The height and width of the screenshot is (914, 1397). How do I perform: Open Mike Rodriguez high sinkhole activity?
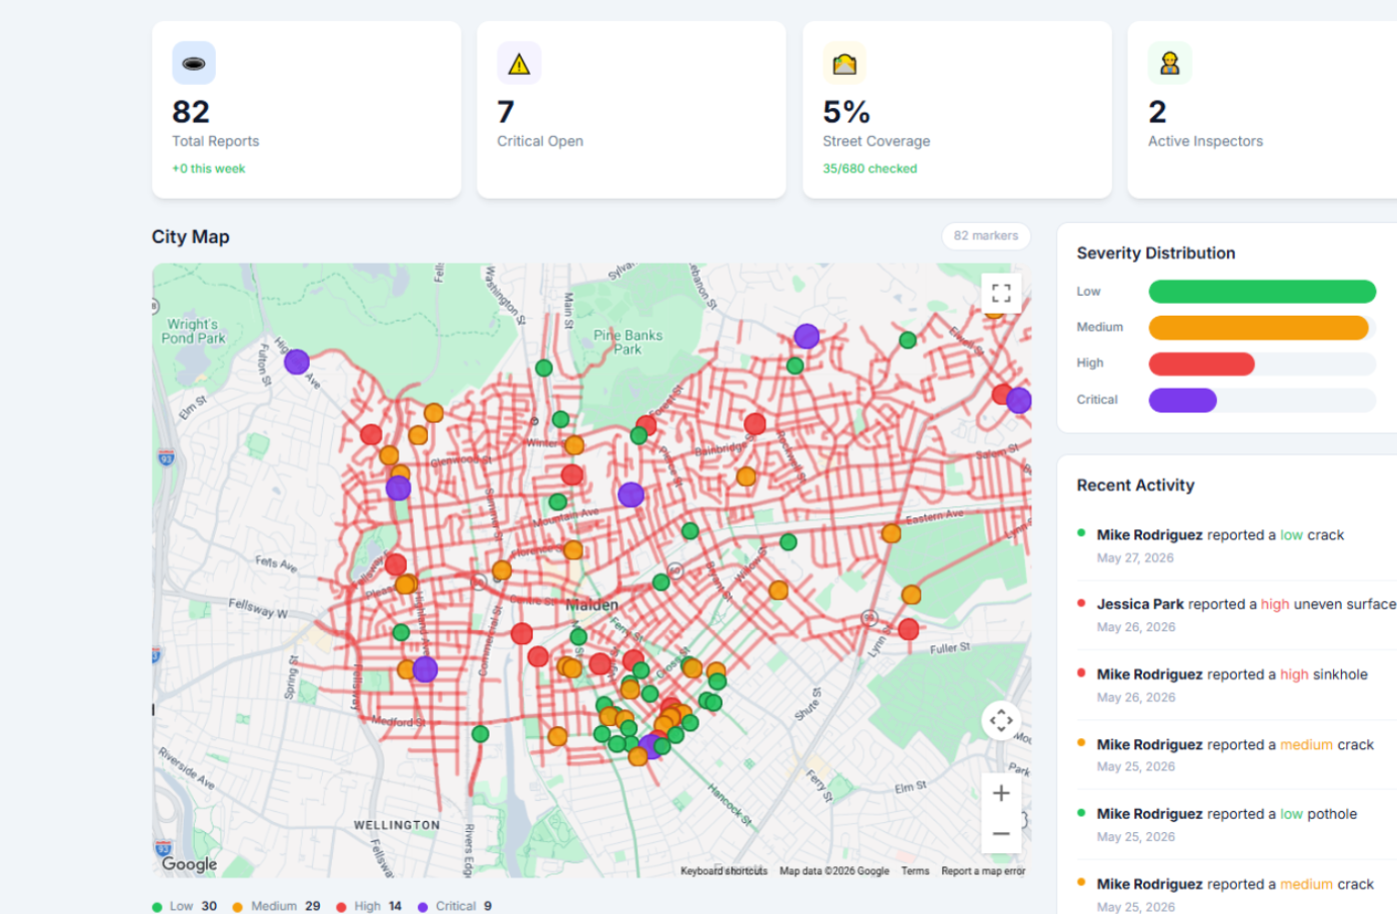[1236, 685]
